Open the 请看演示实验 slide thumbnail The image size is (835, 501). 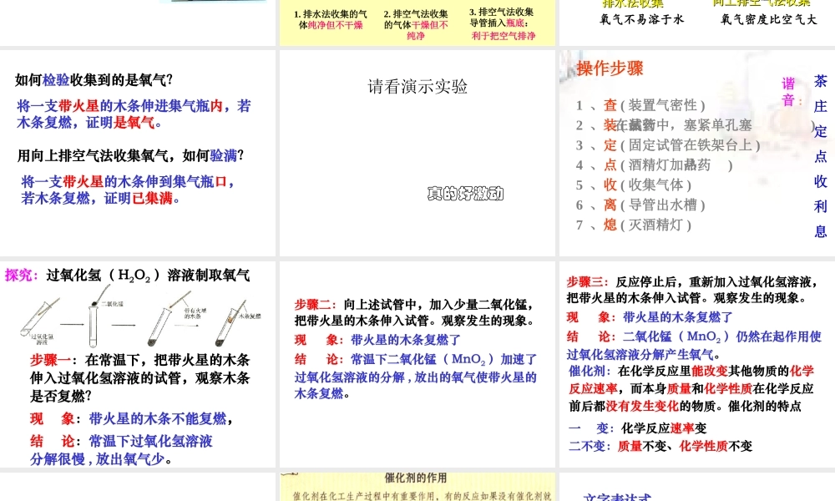coord(417,153)
